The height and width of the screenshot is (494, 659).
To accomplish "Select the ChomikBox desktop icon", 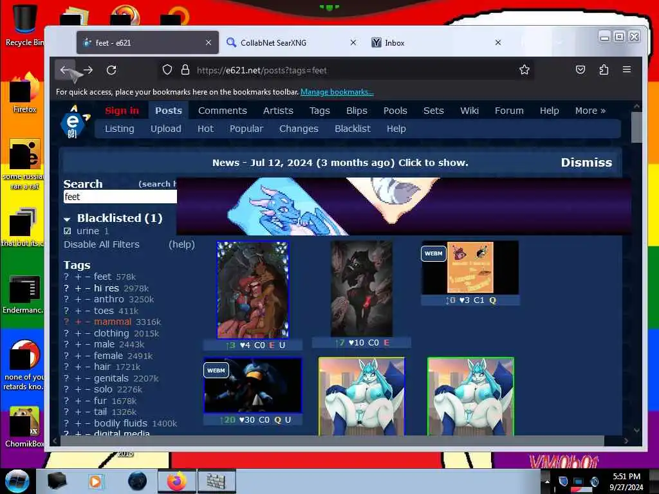I will [24, 427].
